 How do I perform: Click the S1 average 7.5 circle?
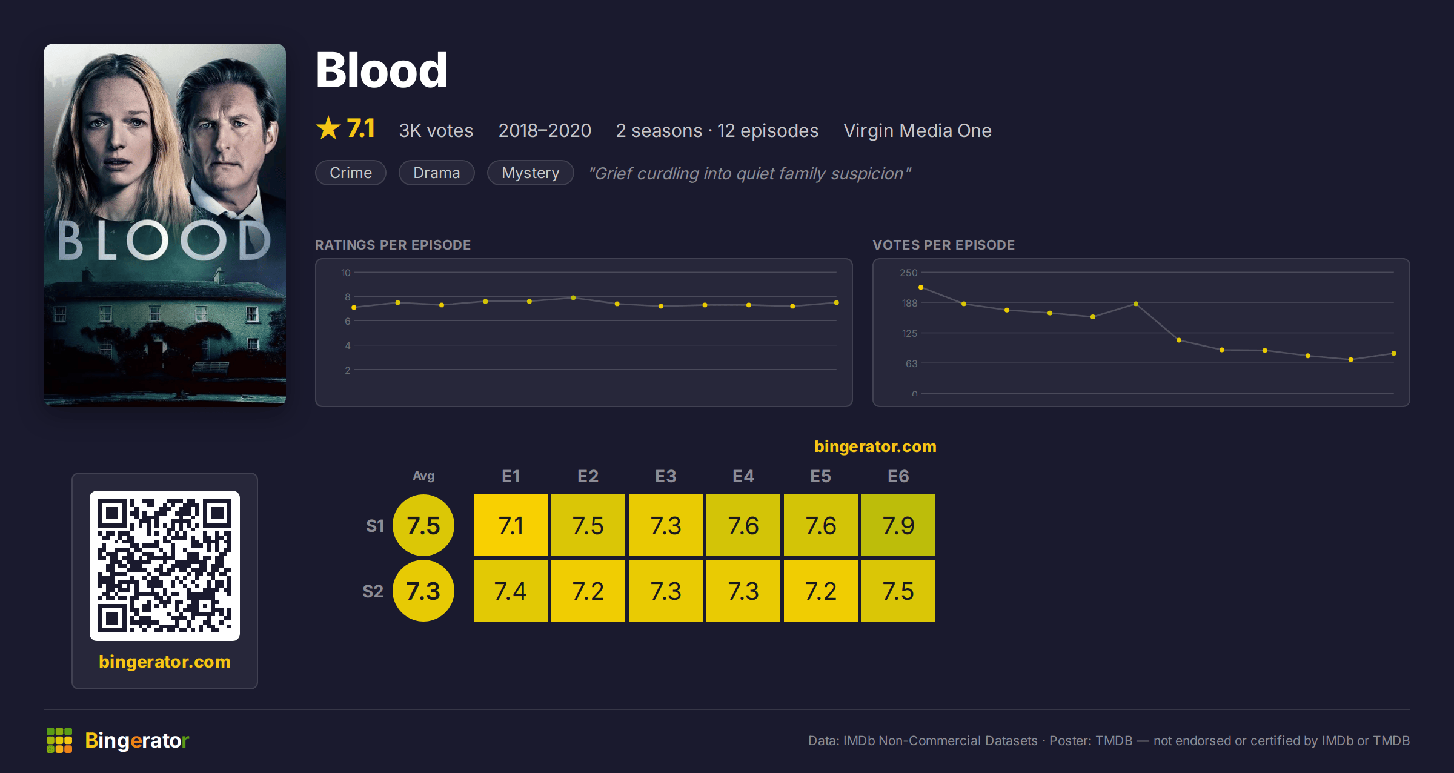[423, 525]
